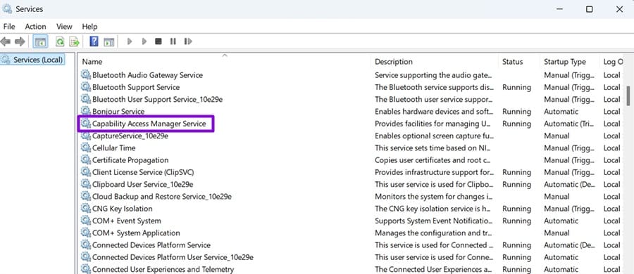Click Manual startup type of COM+ System Application
Image resolution: width=634 pixels, height=274 pixels.
tap(557, 233)
